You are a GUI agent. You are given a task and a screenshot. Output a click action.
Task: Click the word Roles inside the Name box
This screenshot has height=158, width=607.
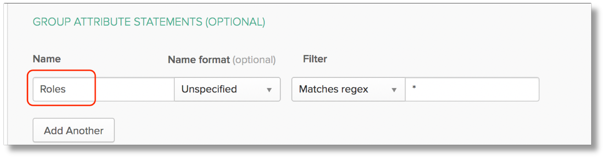pos(53,89)
